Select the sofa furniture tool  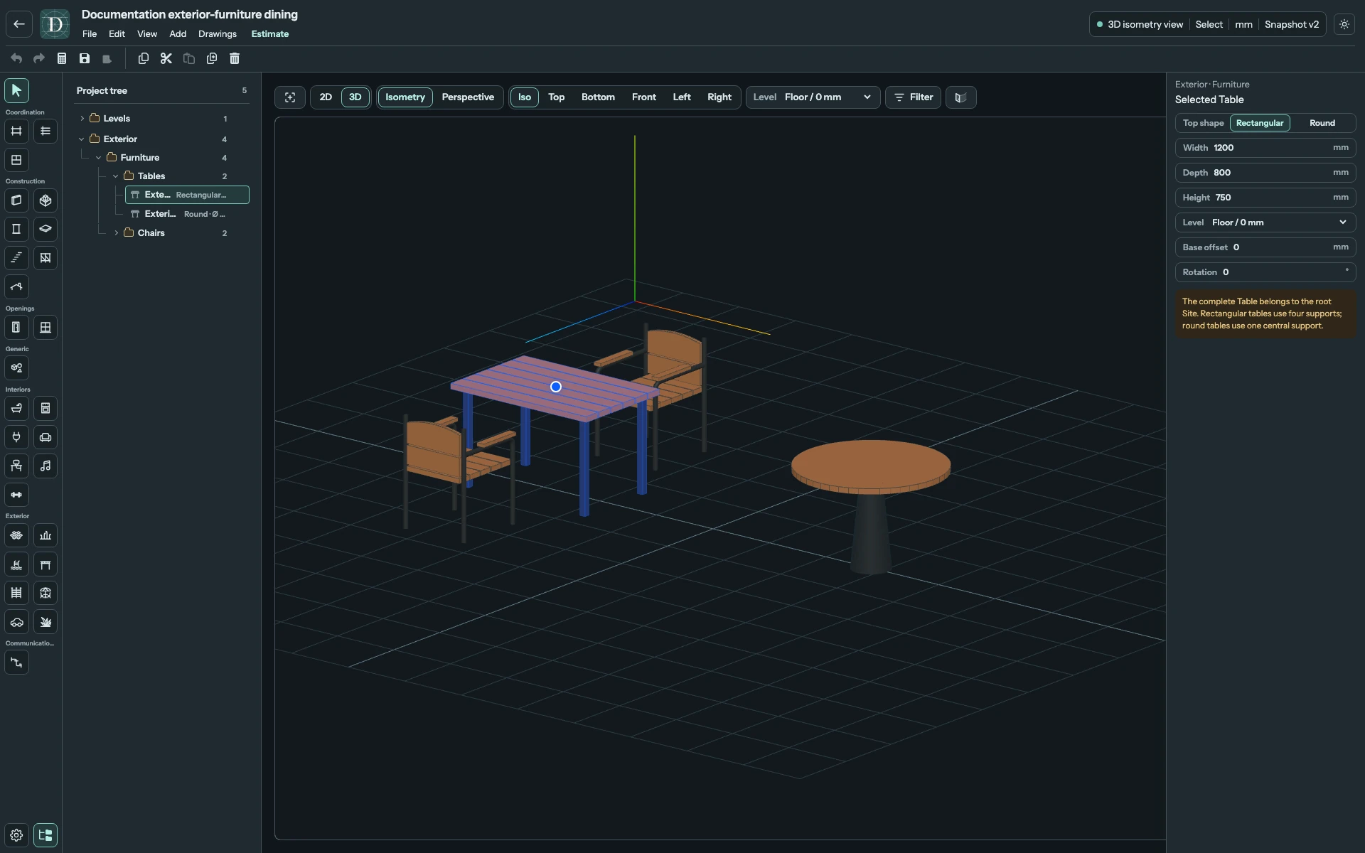coord(45,437)
